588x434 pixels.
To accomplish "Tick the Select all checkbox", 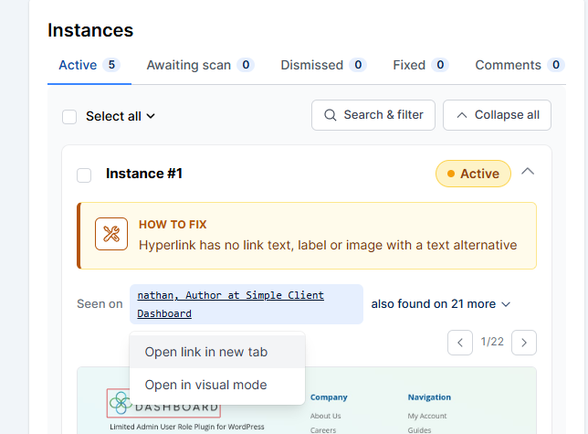I will 69,117.
